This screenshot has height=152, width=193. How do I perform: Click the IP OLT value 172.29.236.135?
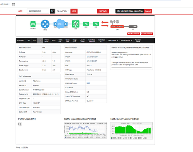pyautogui.click(x=92, y=57)
